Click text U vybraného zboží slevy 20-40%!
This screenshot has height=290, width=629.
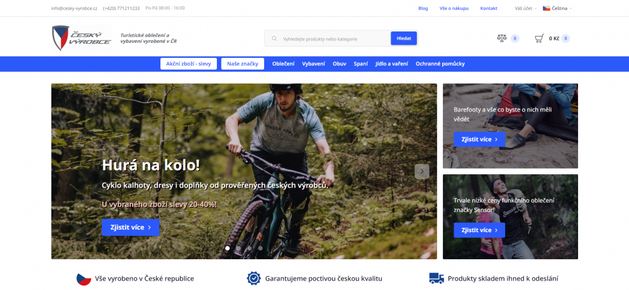click(159, 204)
